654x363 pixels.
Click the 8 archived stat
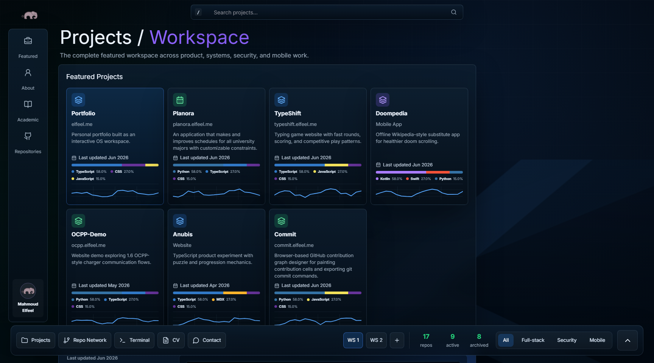click(x=479, y=340)
